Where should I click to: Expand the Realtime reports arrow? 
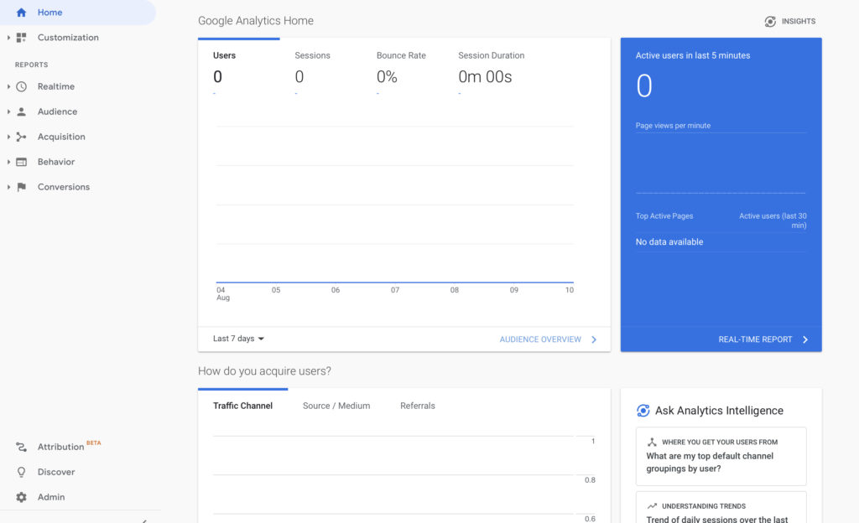tap(8, 86)
